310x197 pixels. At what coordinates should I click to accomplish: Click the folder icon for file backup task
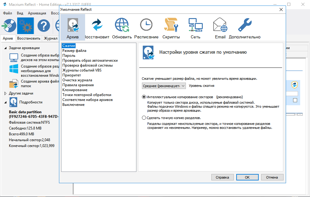pyautogui.click(x=14, y=84)
